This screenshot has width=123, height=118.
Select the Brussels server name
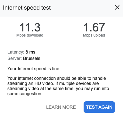click(32, 58)
